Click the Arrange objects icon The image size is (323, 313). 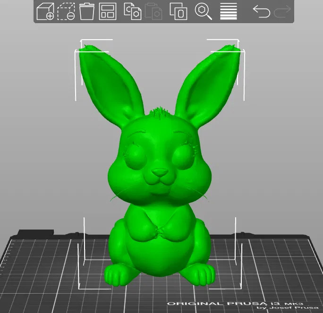[x=108, y=11]
